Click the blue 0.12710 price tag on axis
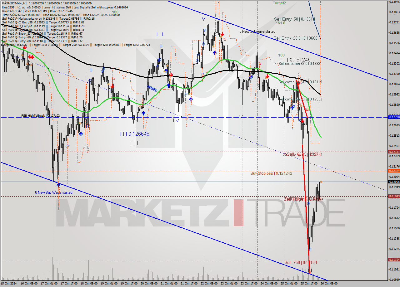 [x=393, y=117]
